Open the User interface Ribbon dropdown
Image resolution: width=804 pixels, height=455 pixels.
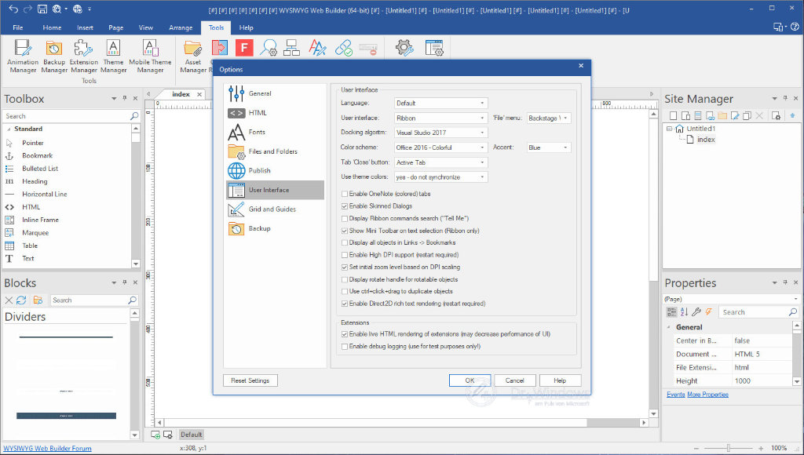click(x=441, y=118)
